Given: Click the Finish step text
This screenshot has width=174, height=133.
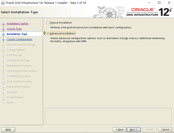Looking at the screenshot, I should tap(10, 102).
